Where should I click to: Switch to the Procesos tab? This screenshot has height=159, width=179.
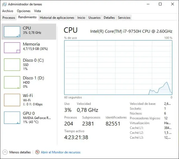pyautogui.click(x=9, y=18)
